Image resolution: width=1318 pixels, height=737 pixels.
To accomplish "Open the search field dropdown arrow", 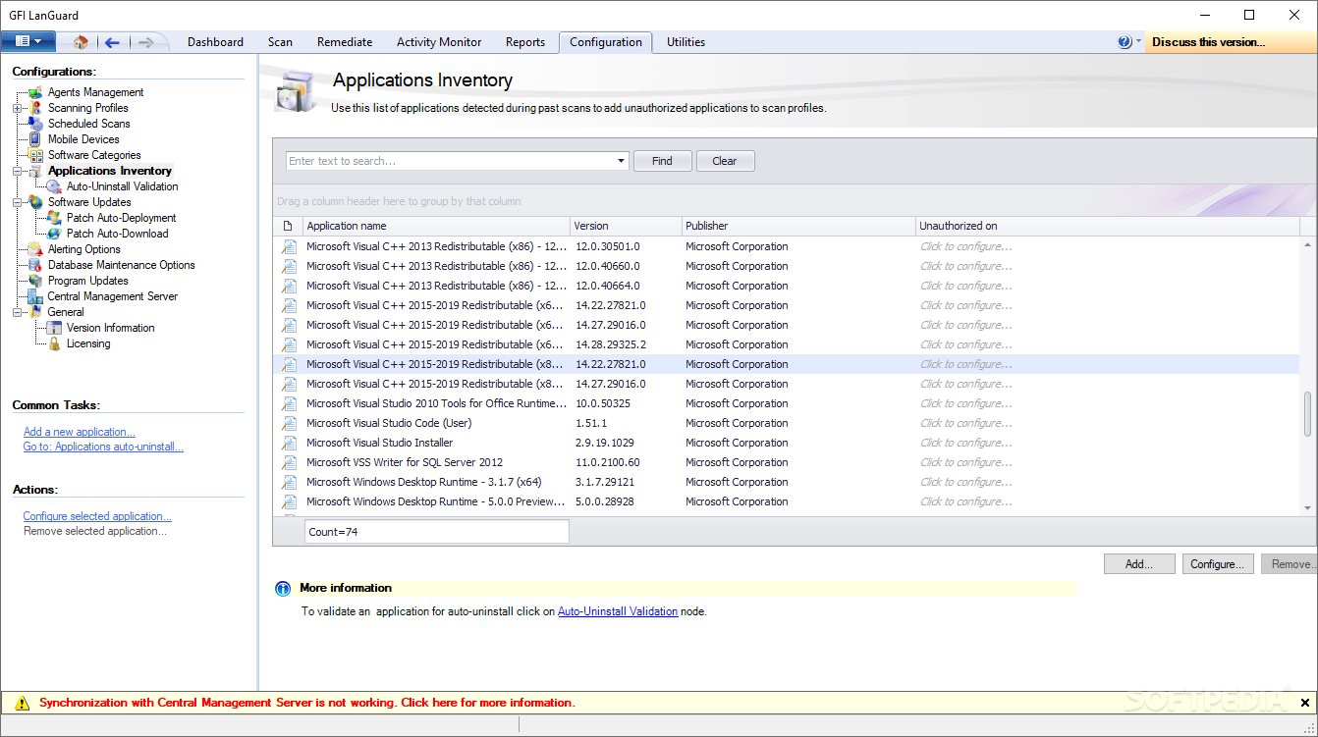I will [621, 161].
